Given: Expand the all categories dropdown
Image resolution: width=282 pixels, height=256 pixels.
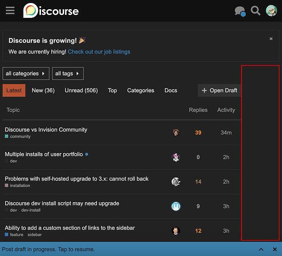Looking at the screenshot, I should 26,74.
